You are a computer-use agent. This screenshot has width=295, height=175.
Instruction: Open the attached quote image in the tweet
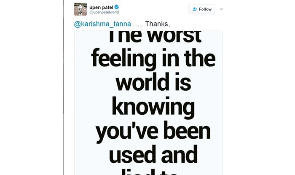tap(148, 103)
